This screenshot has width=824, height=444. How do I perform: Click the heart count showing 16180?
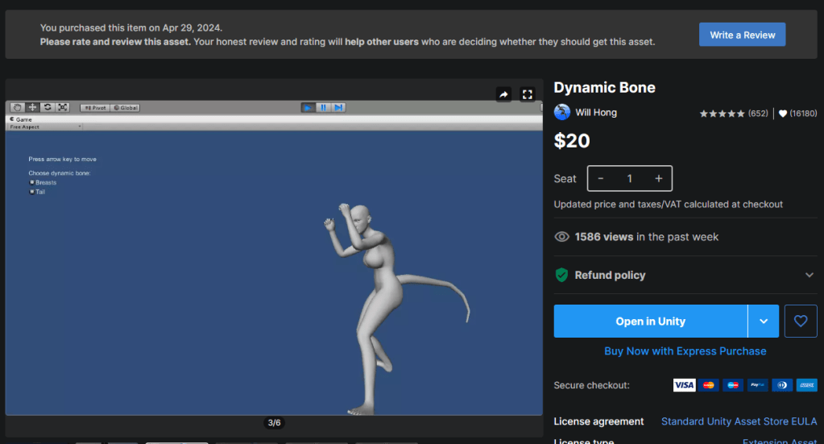click(798, 114)
